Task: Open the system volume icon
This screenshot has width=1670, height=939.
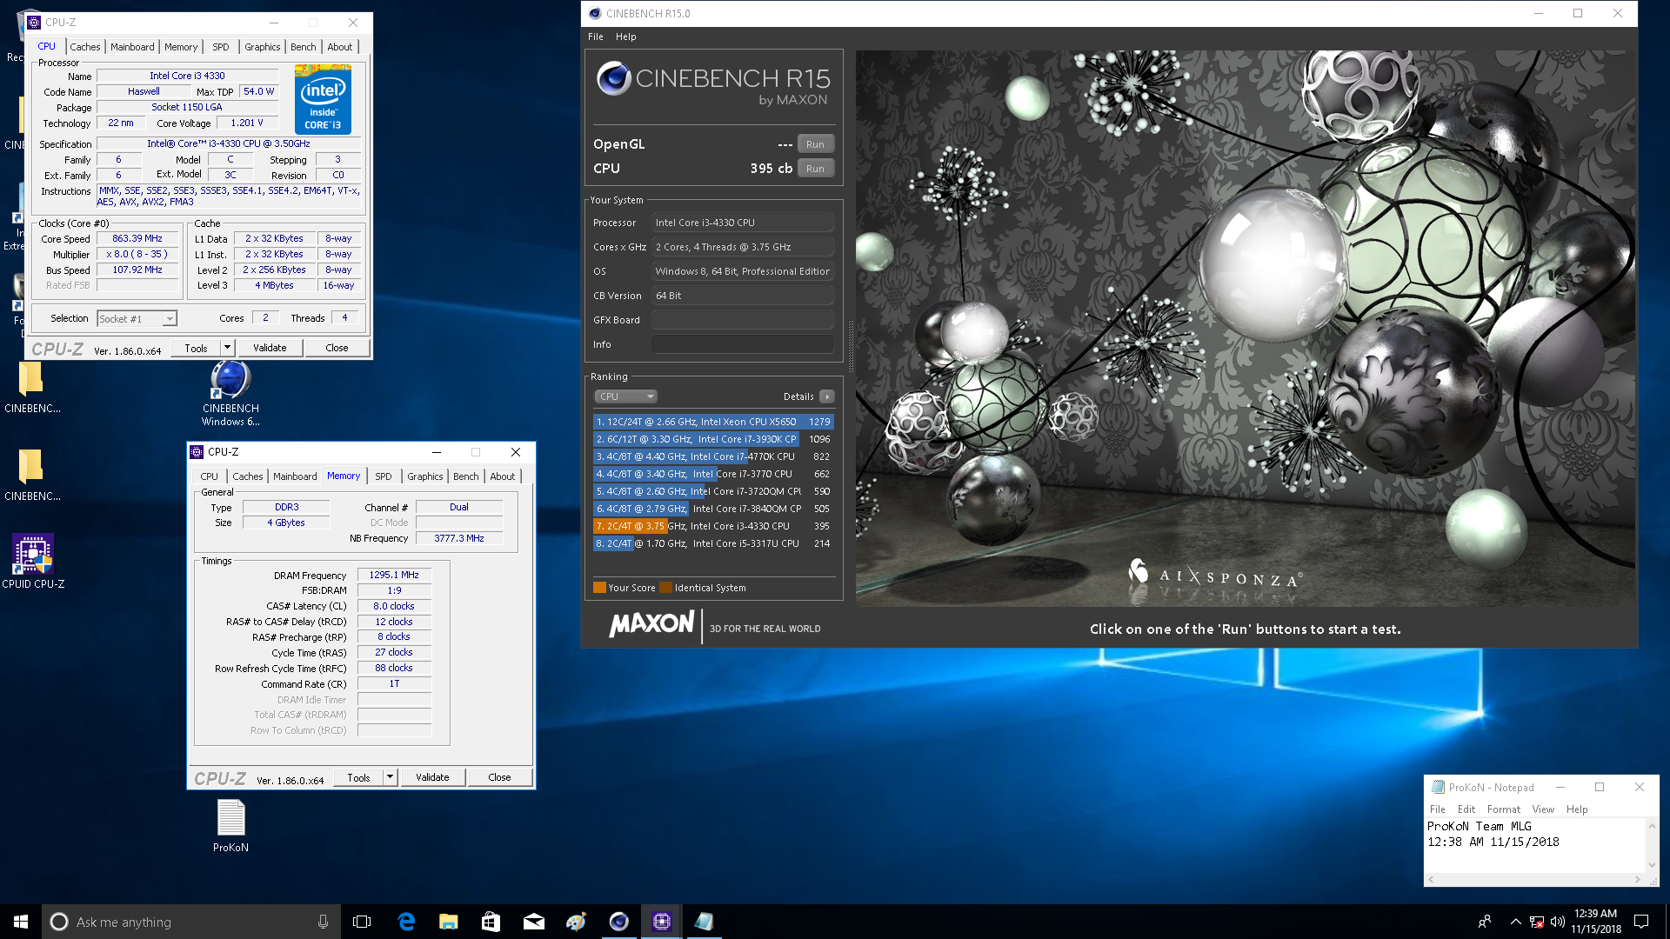Action: [1557, 922]
